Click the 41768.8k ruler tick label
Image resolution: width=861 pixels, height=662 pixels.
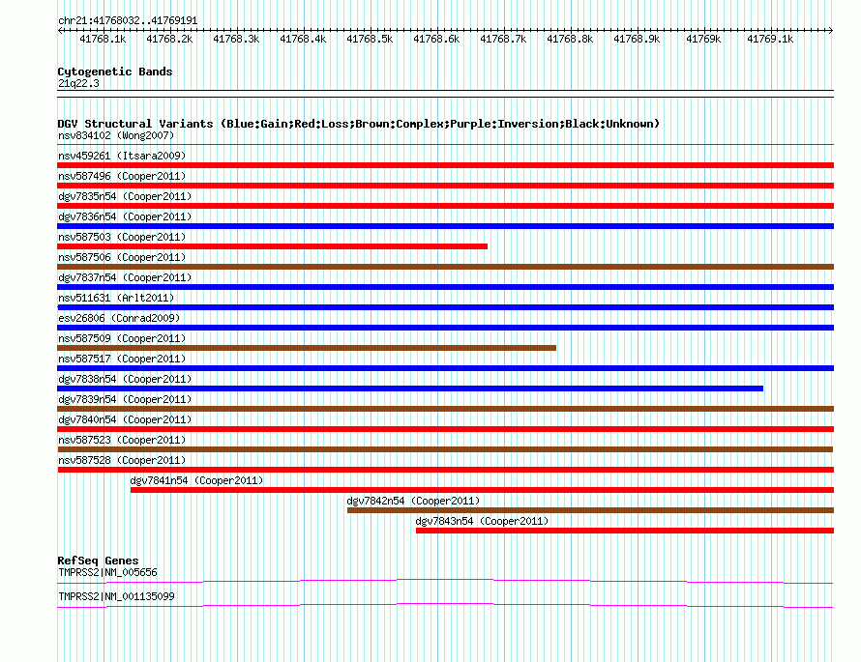570,39
